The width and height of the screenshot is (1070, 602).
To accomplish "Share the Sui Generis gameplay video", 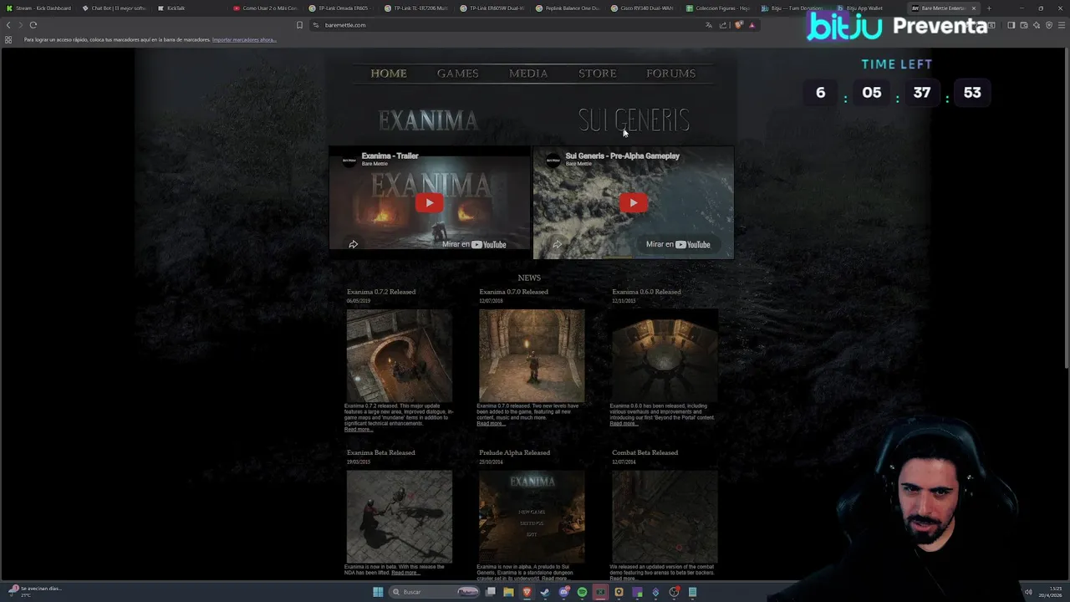I will tap(557, 244).
